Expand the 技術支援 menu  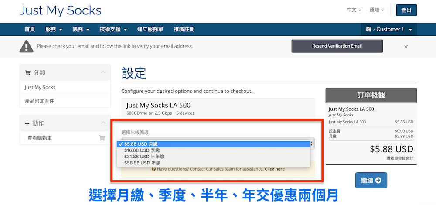pyautogui.click(x=112, y=29)
